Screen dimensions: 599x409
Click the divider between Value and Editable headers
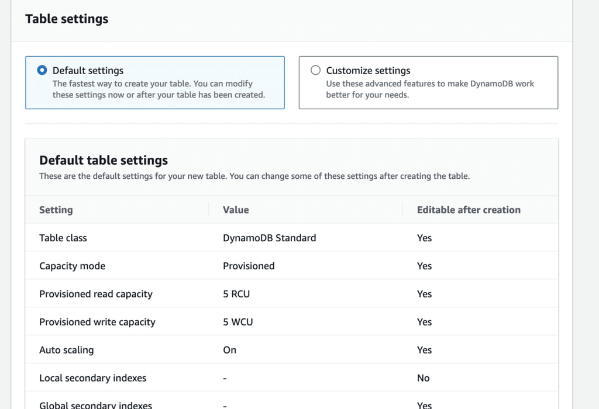[x=403, y=210]
